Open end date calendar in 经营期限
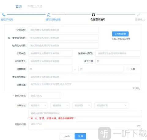 pyautogui.click(x=81, y=69)
